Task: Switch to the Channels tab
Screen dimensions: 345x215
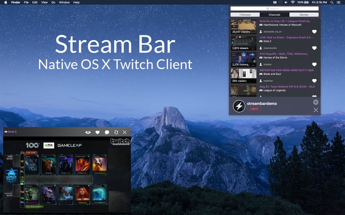Action: pos(274,14)
